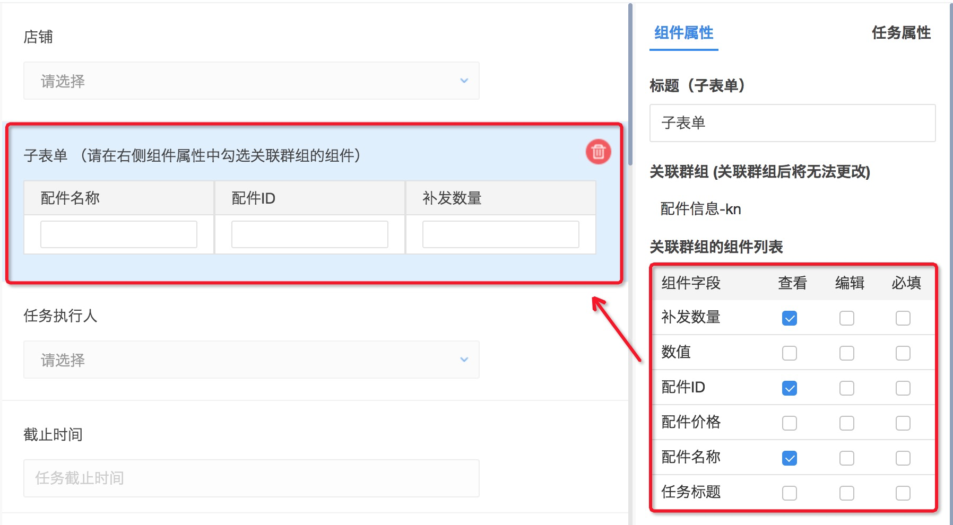Screen dimensions: 953x525
Task: Check 查看 for 配件价格
Action: 789,423
